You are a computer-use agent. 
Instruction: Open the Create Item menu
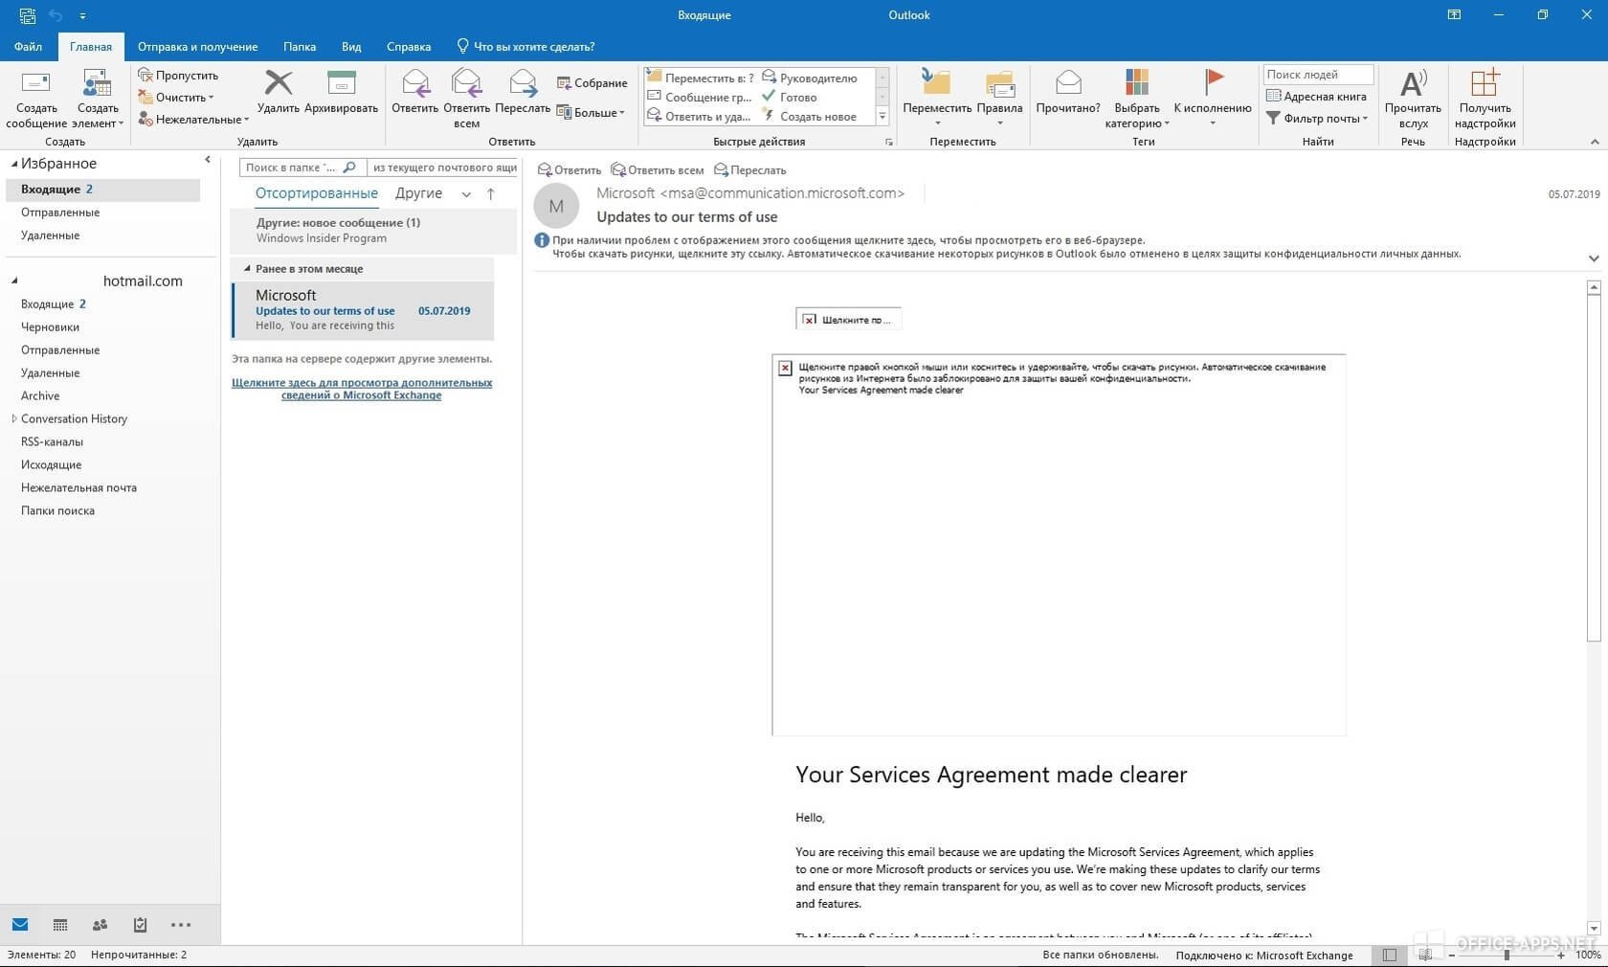(98, 99)
